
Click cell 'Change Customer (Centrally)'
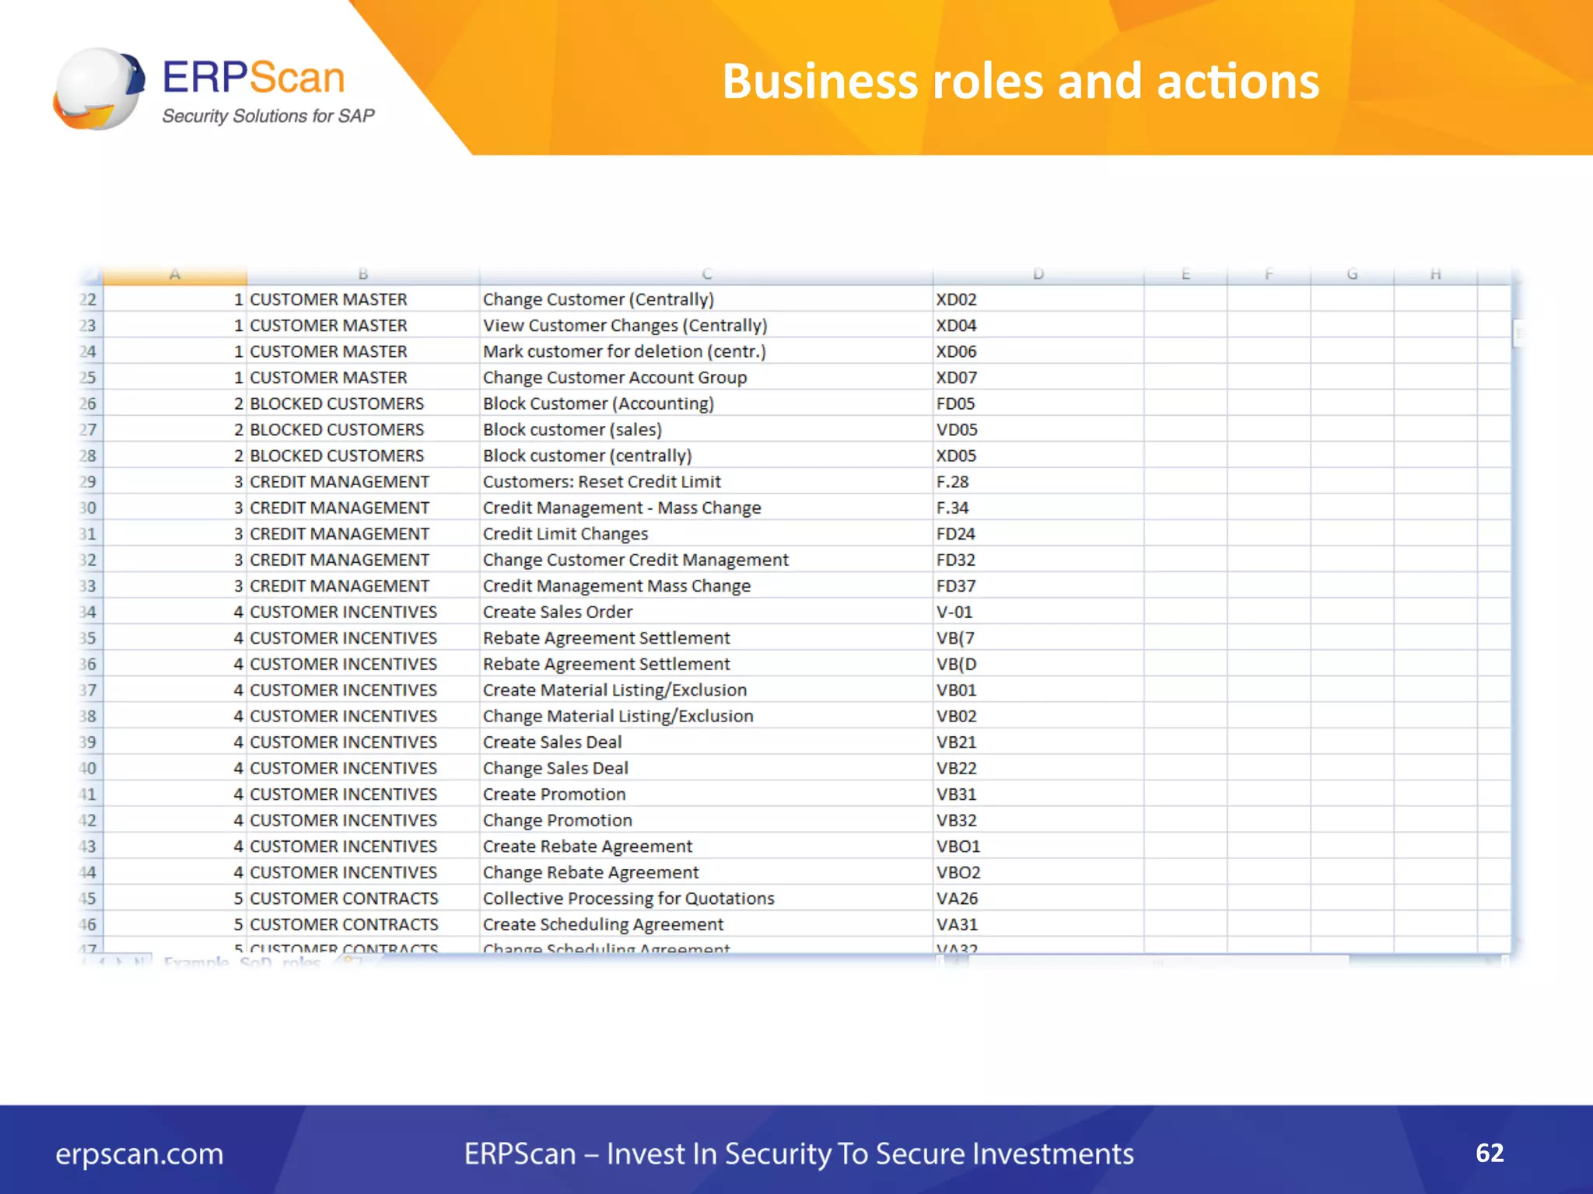point(706,299)
